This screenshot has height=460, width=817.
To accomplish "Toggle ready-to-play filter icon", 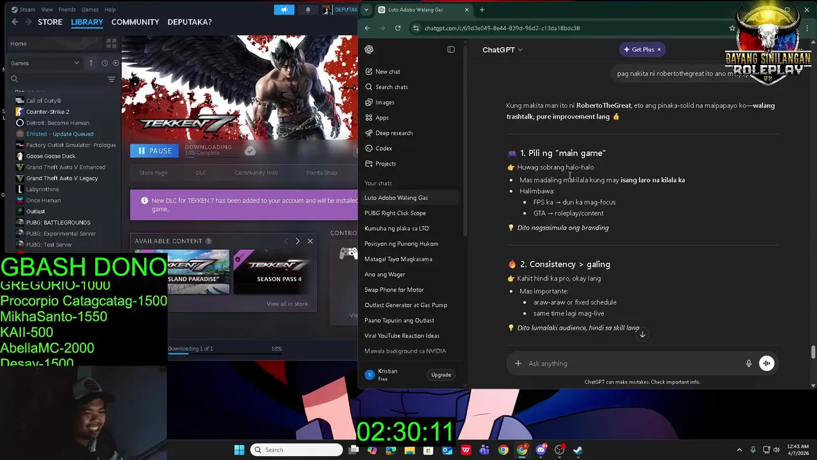I will [x=116, y=63].
